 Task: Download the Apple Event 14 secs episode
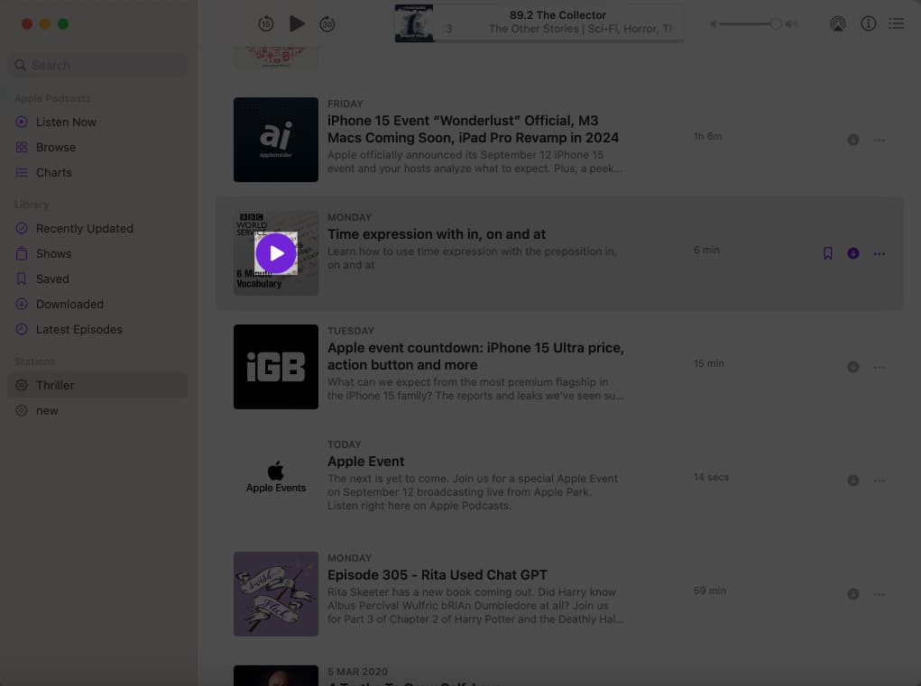[852, 480]
